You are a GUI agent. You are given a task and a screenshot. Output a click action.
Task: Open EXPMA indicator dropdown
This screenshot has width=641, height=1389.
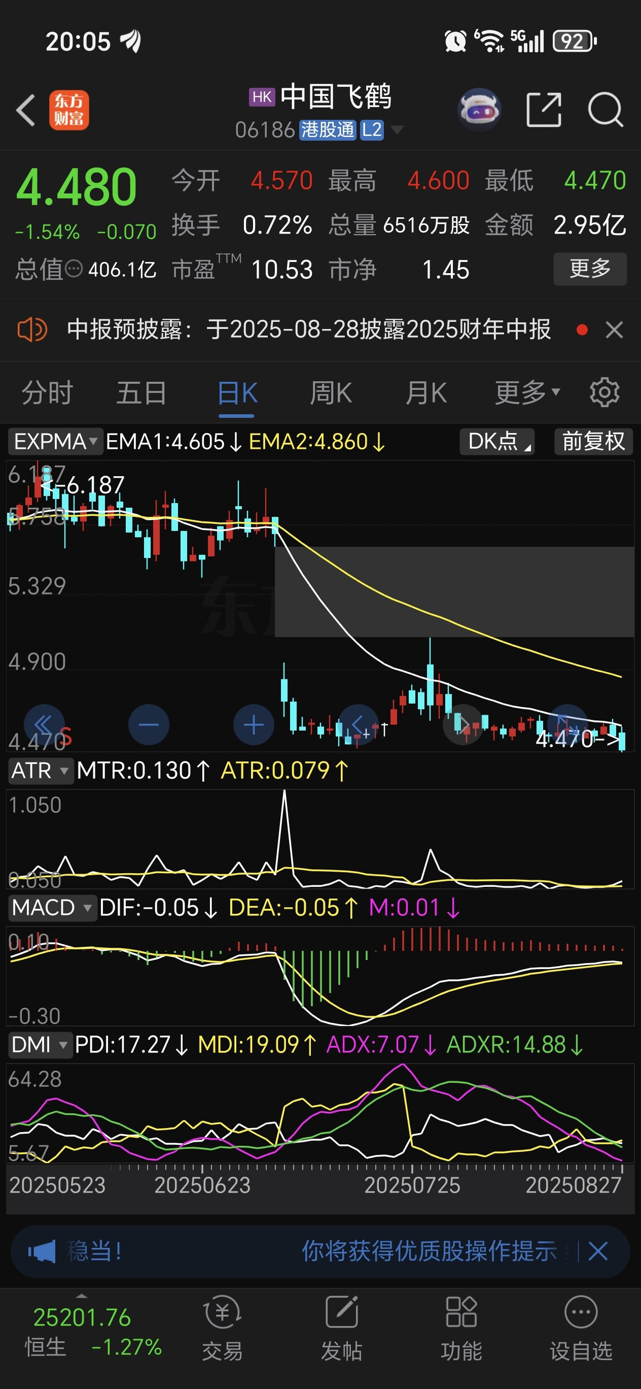pos(55,441)
